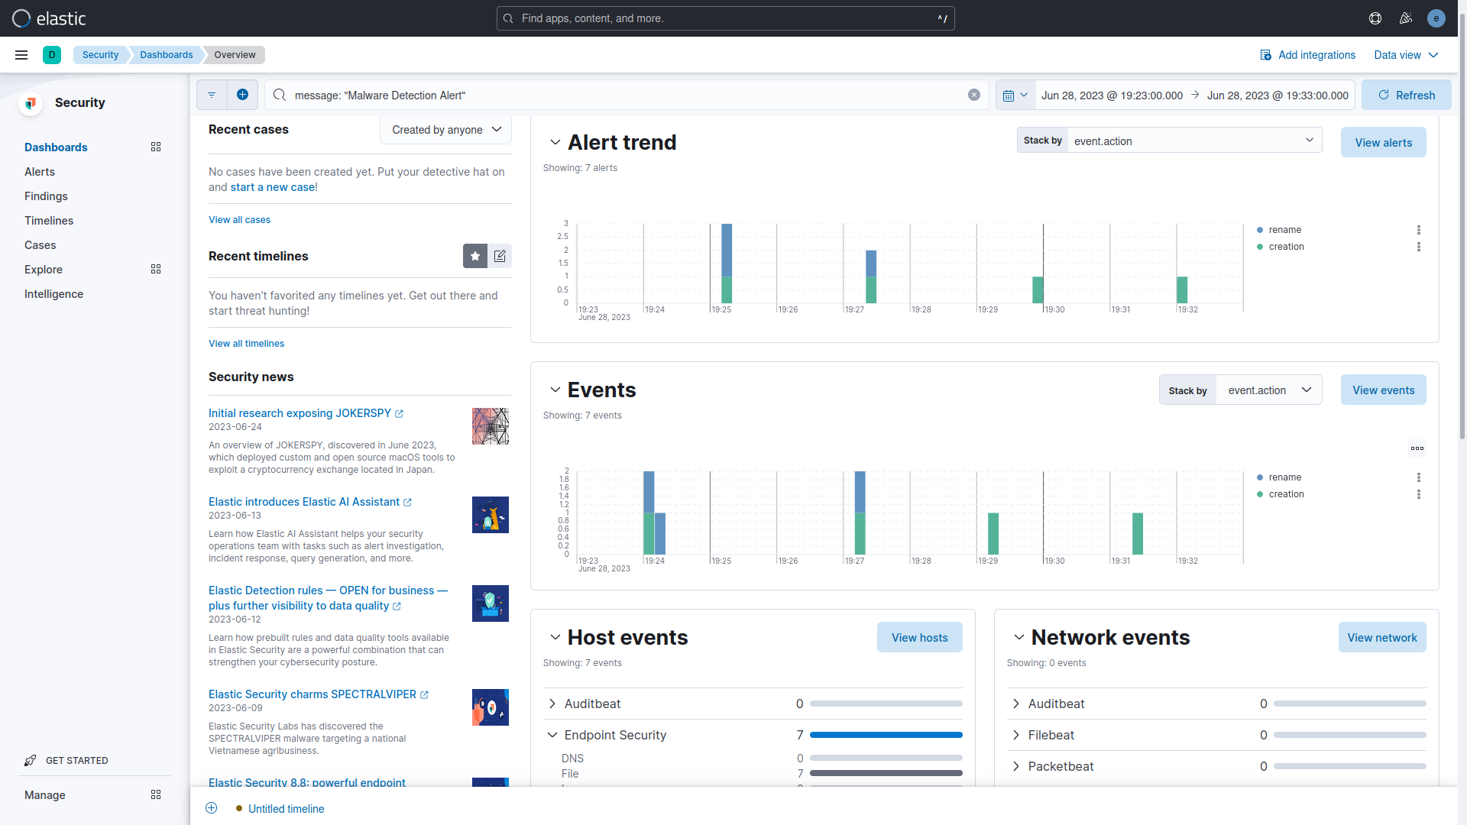Clear the search query text
The width and height of the screenshot is (1467, 825).
[973, 95]
